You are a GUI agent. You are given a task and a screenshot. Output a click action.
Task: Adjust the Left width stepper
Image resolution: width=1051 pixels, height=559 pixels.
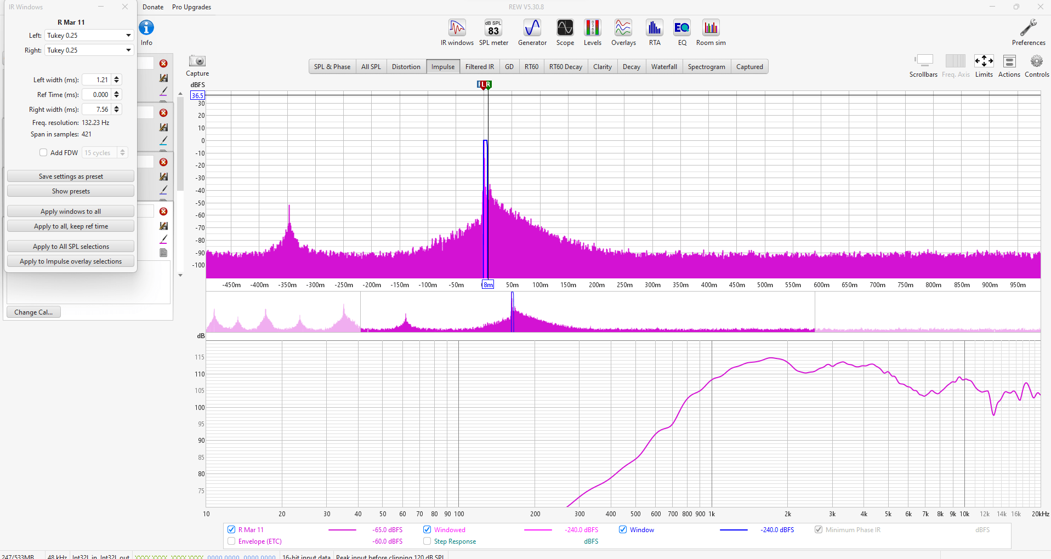tap(116, 80)
